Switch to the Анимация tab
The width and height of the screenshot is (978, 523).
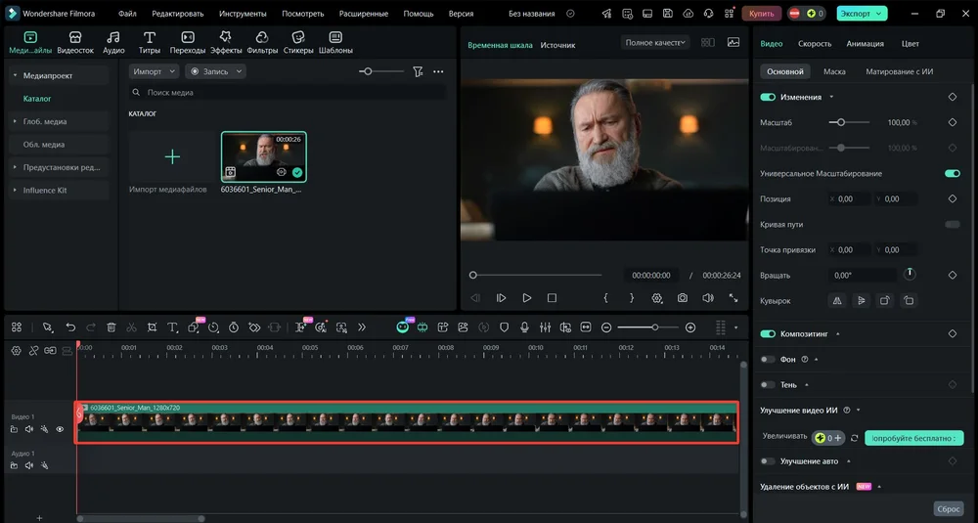[865, 44]
